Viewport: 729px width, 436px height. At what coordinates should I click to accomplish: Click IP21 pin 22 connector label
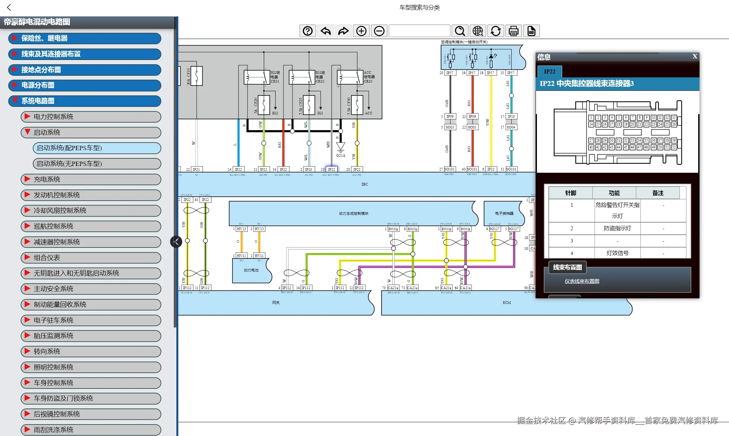[x=196, y=169]
